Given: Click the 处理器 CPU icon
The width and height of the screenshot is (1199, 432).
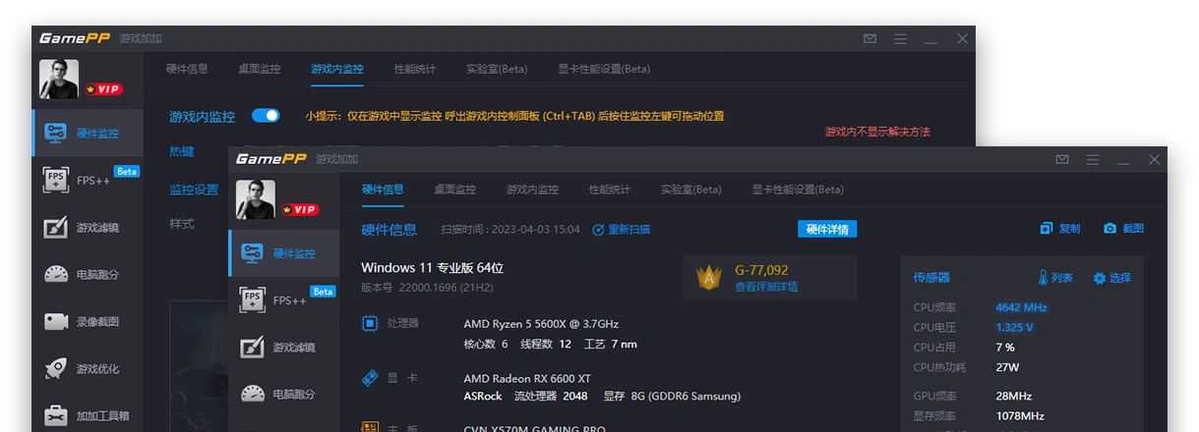Looking at the screenshot, I should (x=371, y=323).
